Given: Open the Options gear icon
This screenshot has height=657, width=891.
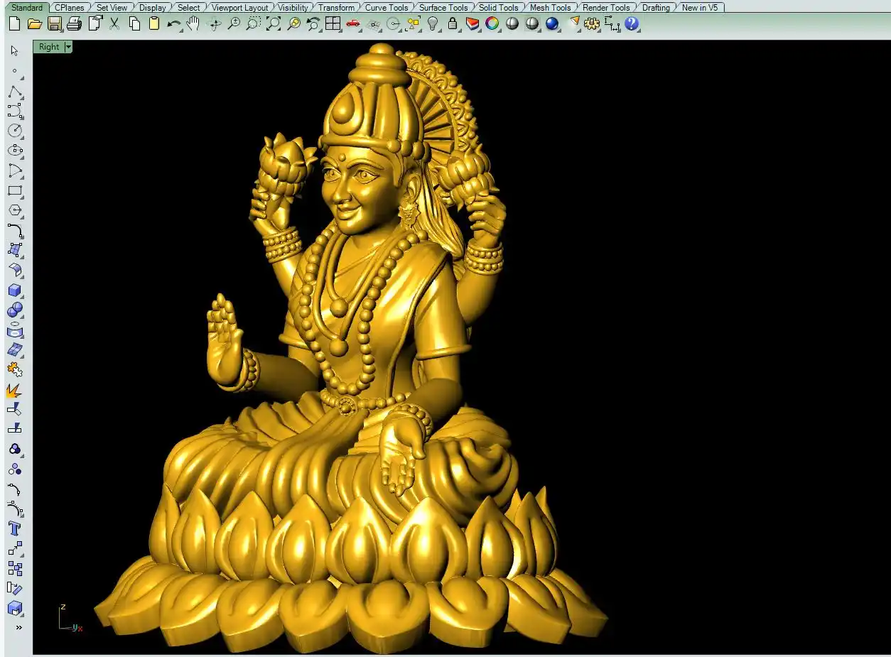Looking at the screenshot, I should 592,24.
